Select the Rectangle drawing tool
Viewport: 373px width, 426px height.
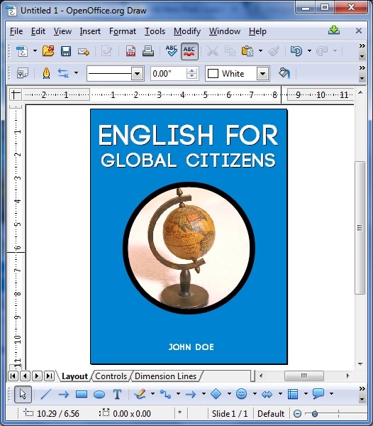pos(81,394)
